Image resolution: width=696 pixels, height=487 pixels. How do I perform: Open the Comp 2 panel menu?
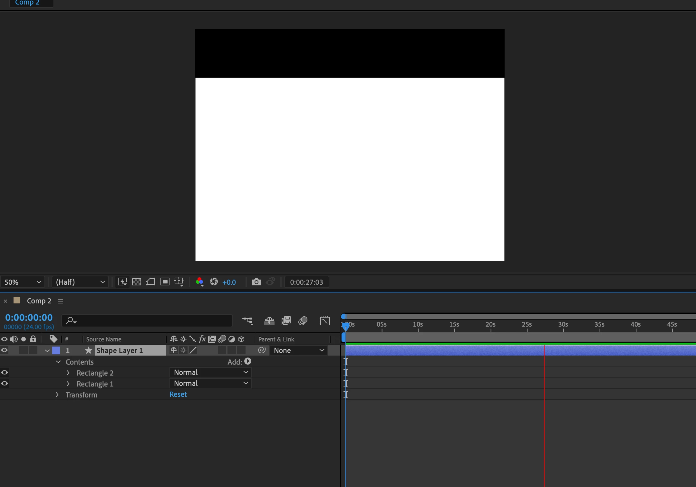click(61, 301)
